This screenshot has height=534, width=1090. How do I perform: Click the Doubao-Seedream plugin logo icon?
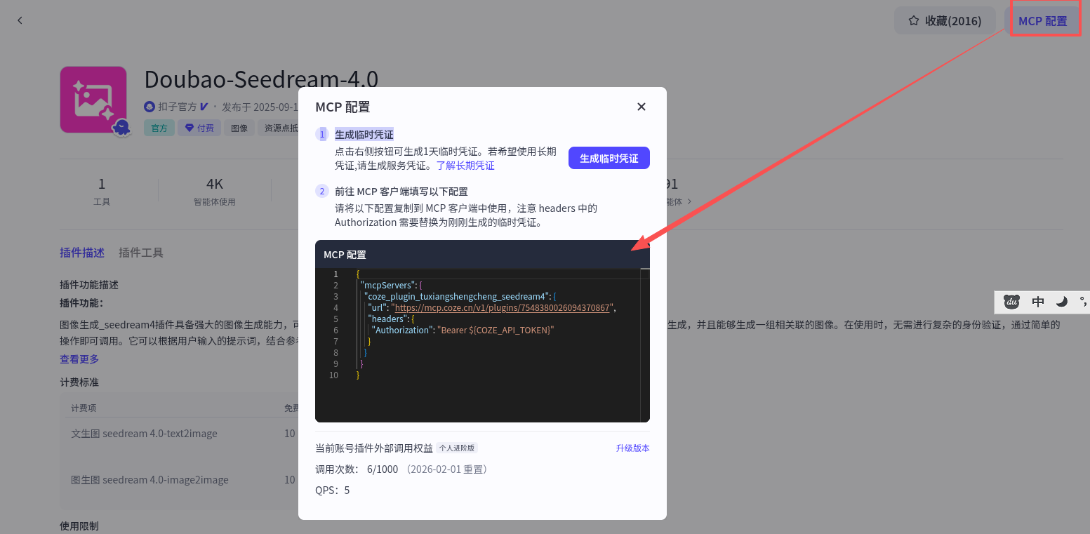coord(93,100)
